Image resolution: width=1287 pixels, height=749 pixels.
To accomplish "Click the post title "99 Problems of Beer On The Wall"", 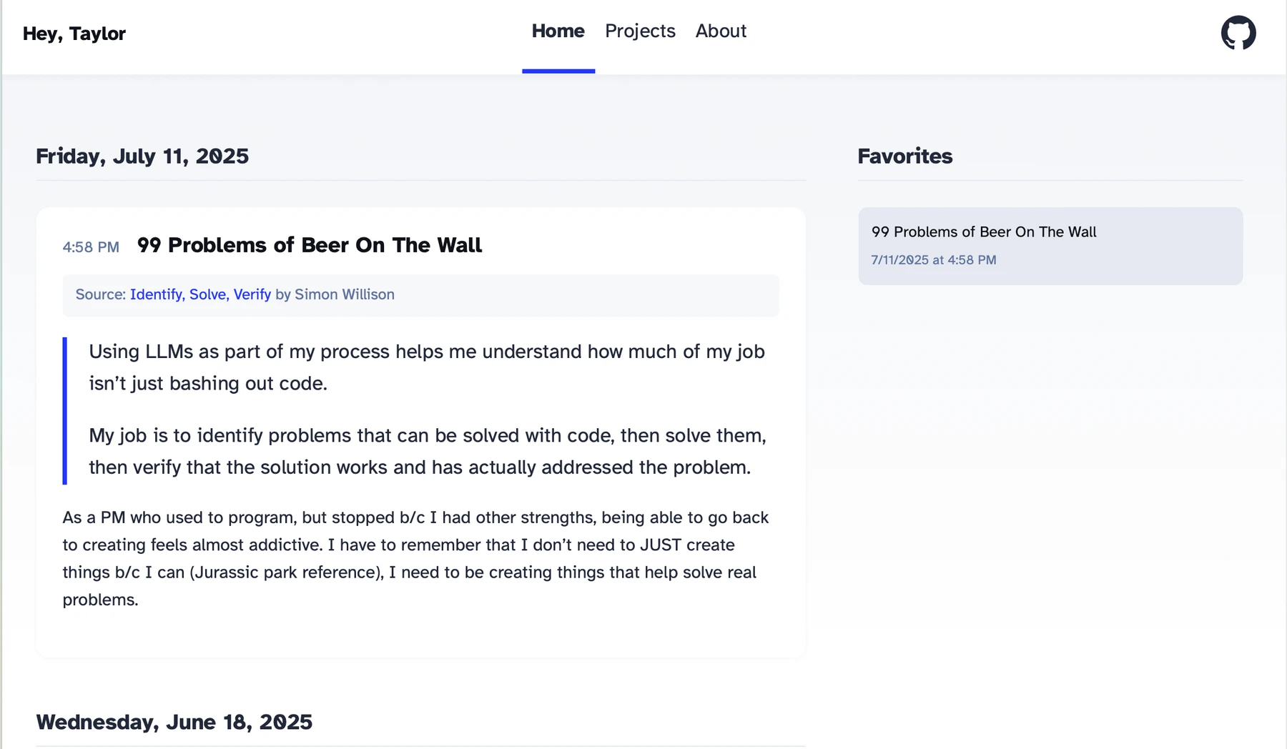I will click(x=309, y=245).
